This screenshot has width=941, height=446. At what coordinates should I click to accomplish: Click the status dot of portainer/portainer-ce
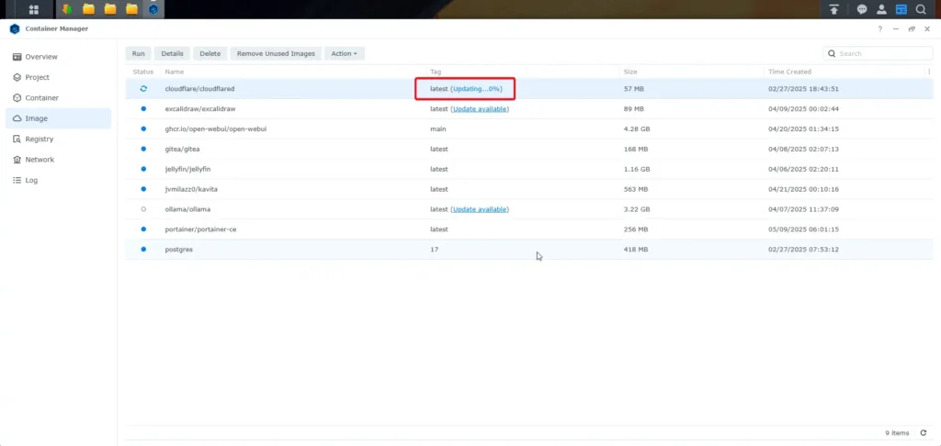pos(142,229)
